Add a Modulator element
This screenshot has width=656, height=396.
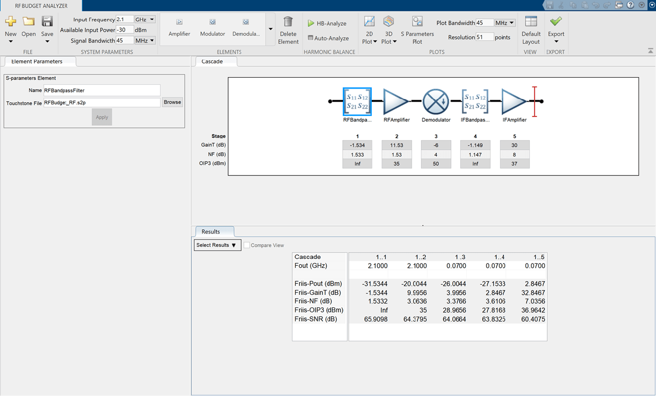click(213, 27)
